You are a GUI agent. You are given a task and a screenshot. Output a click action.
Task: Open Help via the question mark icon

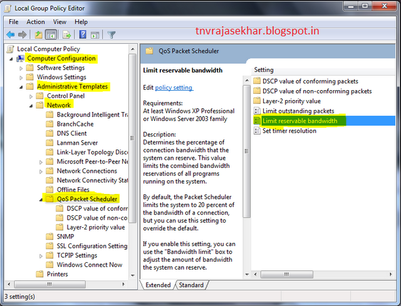coord(83,34)
